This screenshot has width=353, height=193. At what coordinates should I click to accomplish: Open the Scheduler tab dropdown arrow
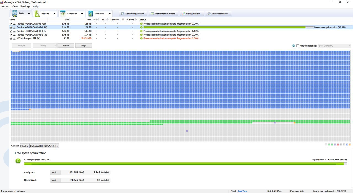click(82, 14)
